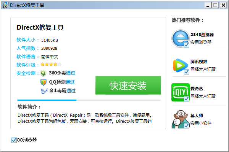Click the 腾讯视频 play logo icon

(180, 65)
